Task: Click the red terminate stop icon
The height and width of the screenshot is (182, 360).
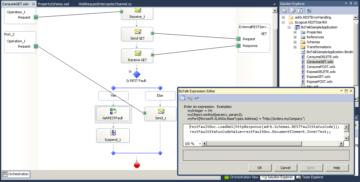Action: [x=137, y=165]
